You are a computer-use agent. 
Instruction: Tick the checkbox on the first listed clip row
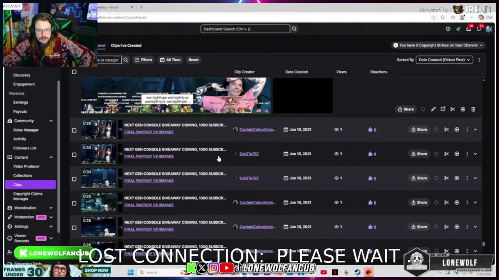pos(74,131)
